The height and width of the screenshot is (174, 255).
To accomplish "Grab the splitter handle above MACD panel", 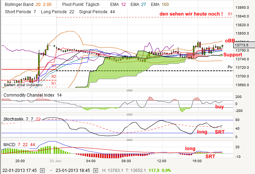I will 130,140.
